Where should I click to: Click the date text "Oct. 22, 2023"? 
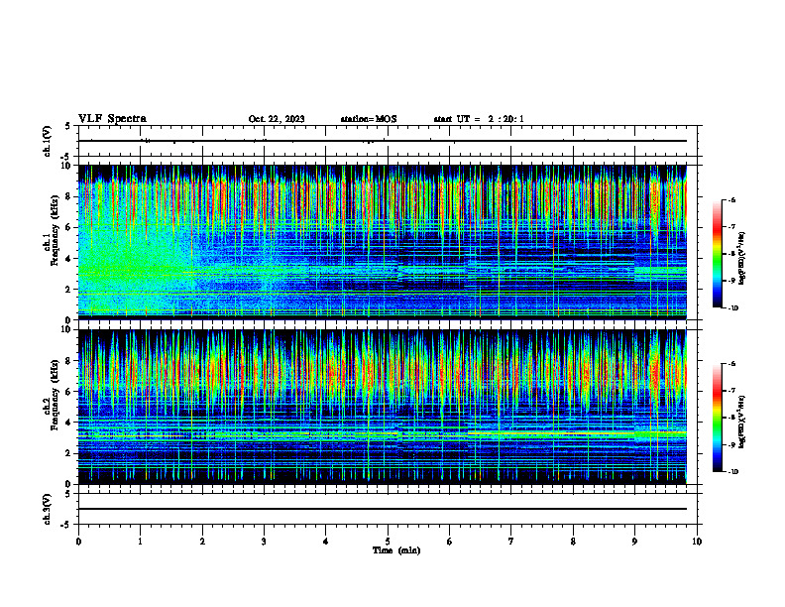click(277, 119)
